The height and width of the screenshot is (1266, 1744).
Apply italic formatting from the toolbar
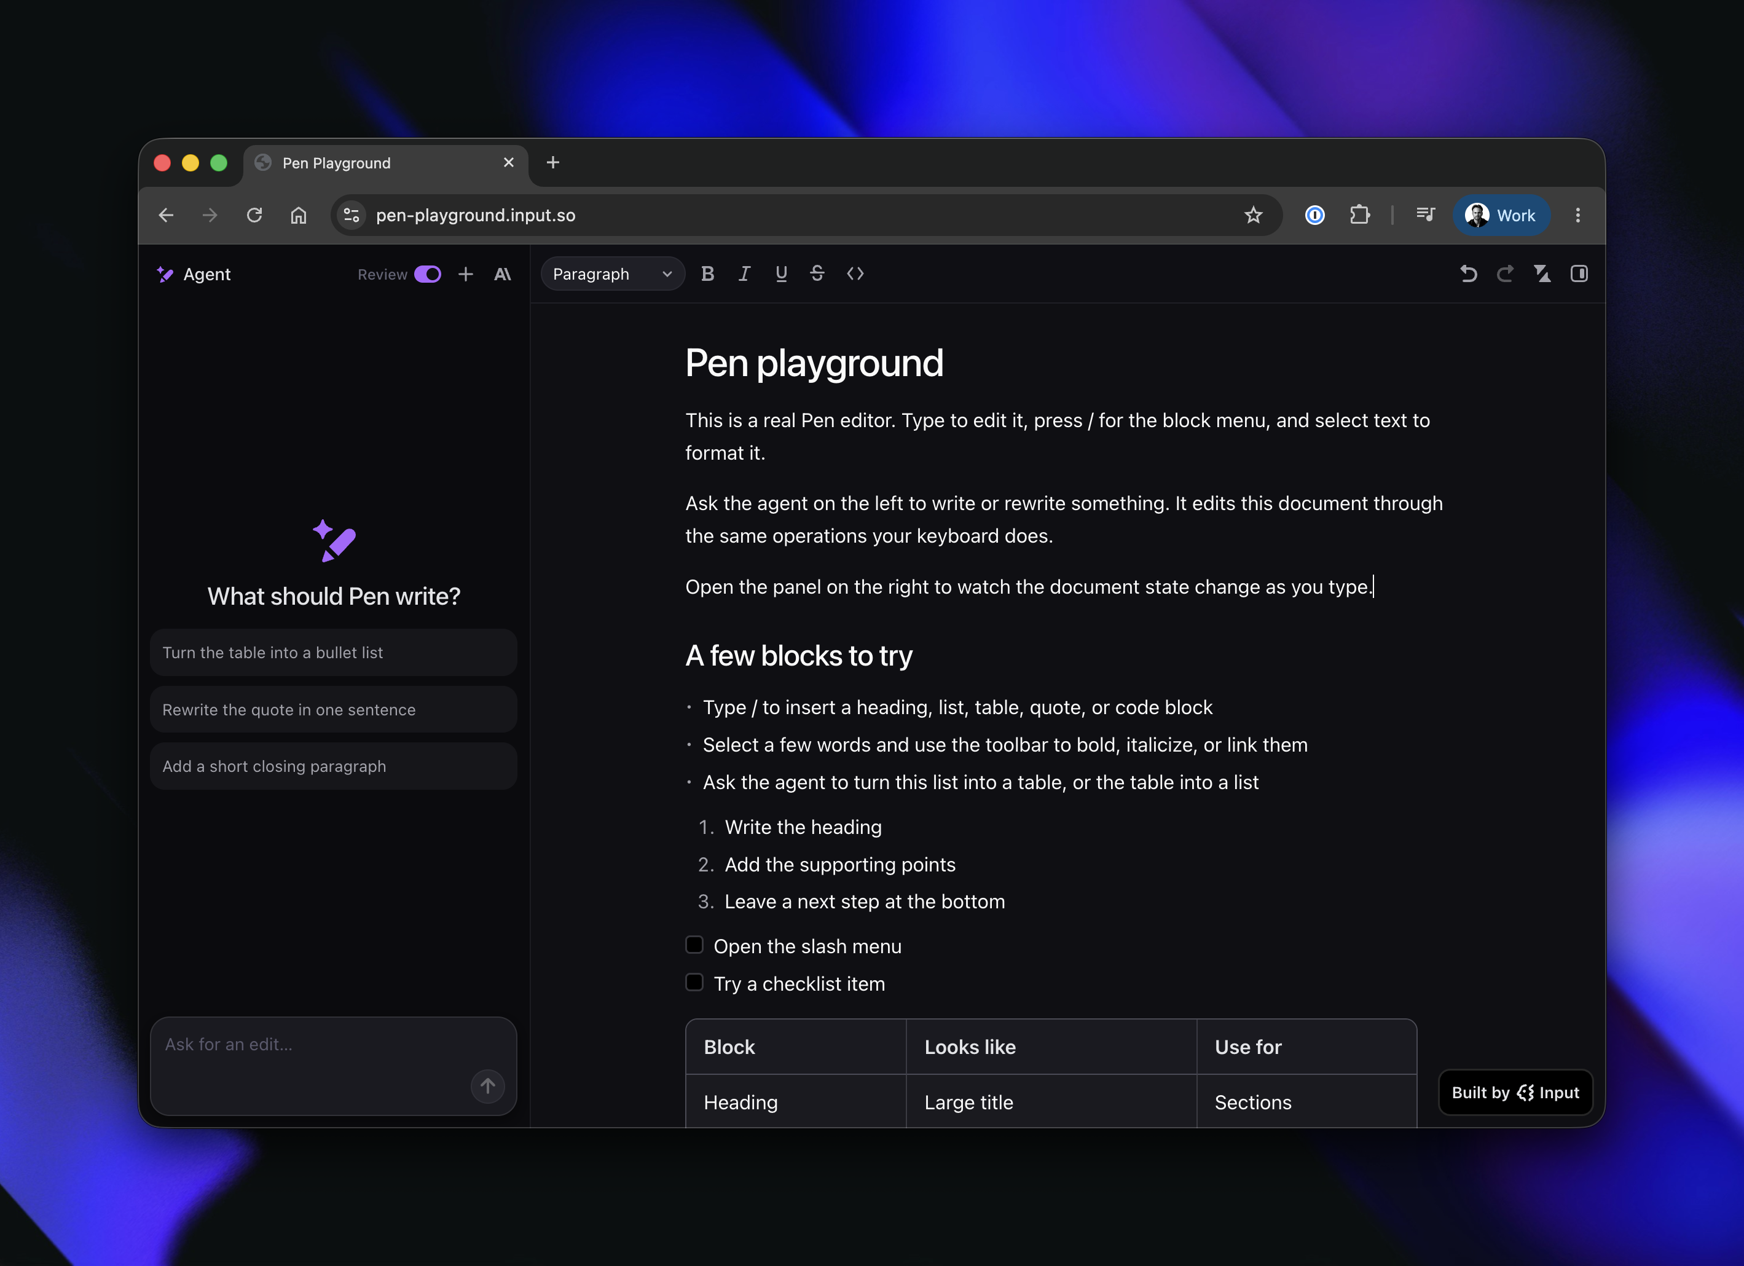click(744, 274)
